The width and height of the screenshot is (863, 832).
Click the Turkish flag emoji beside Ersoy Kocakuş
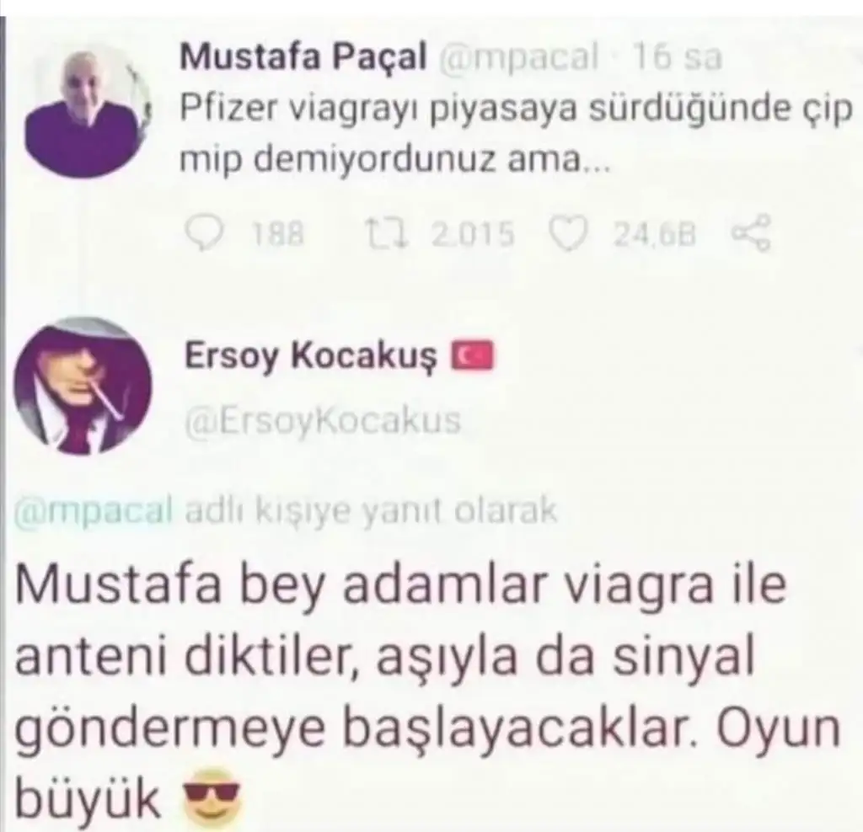pos(472,355)
